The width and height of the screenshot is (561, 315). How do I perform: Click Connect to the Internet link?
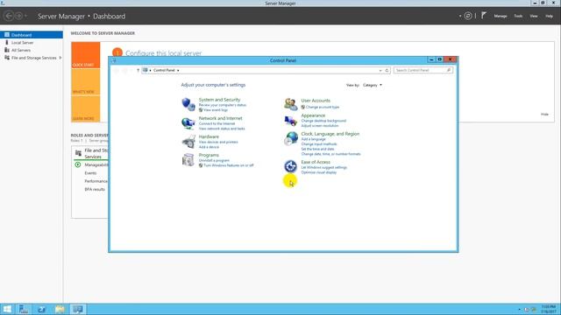pyautogui.click(x=217, y=123)
